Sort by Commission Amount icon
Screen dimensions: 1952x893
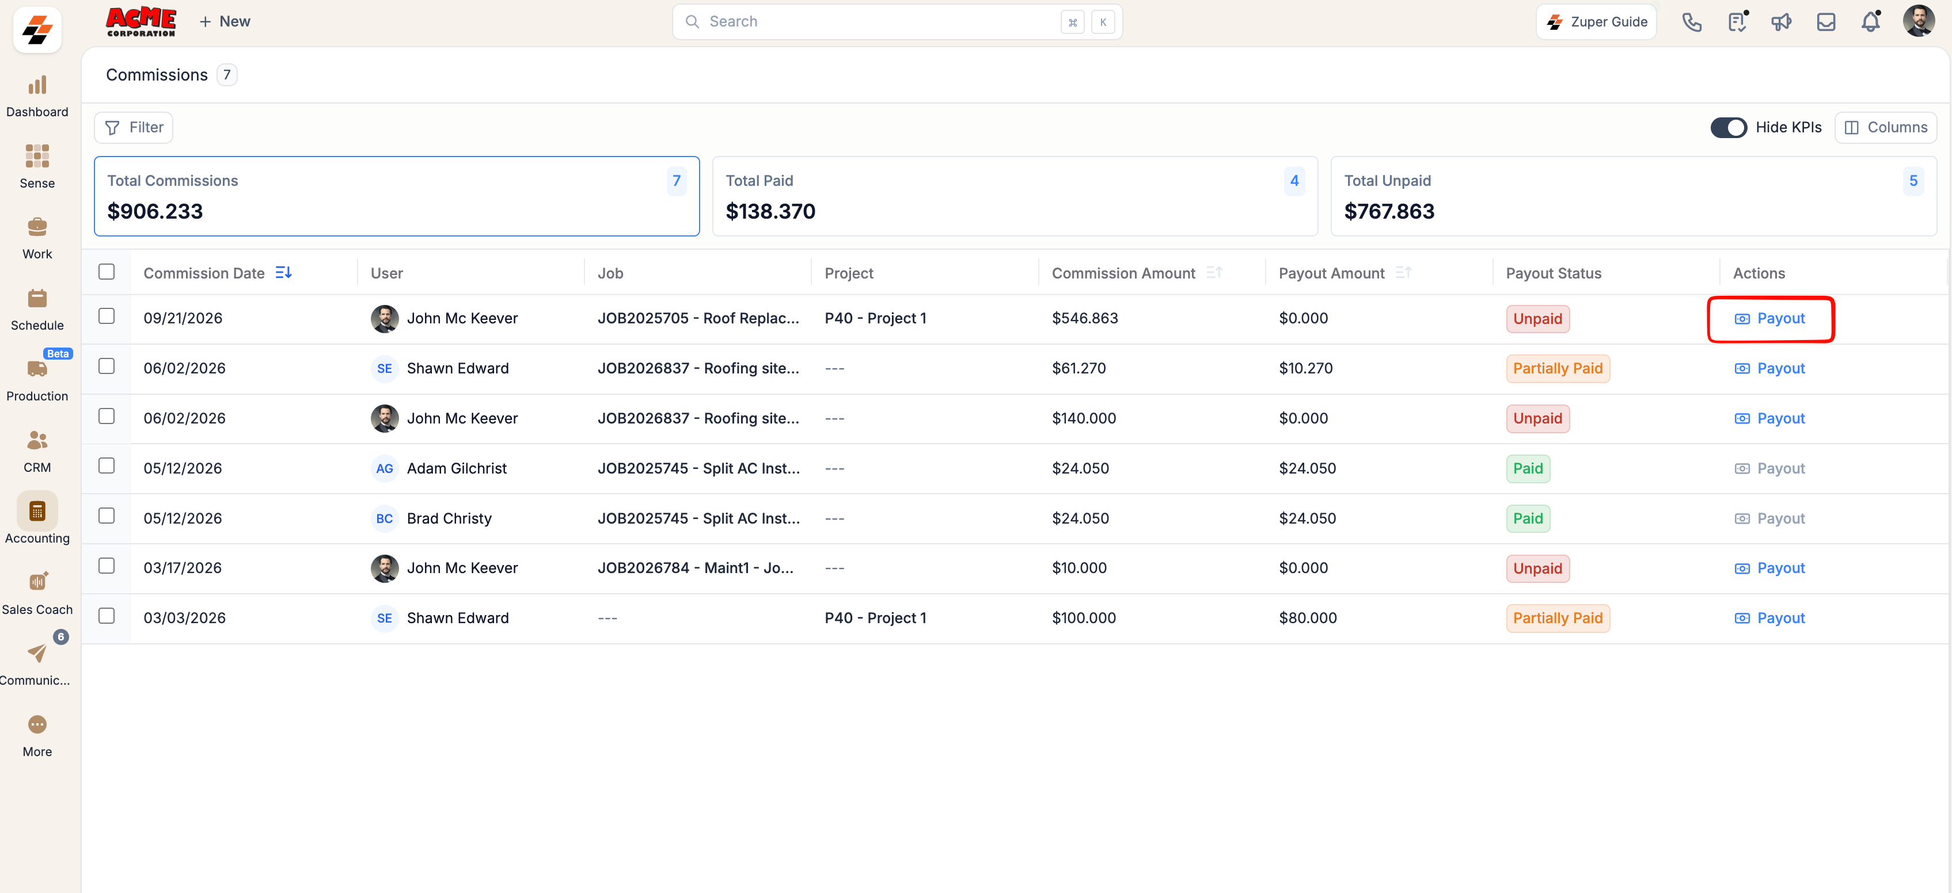click(x=1214, y=273)
